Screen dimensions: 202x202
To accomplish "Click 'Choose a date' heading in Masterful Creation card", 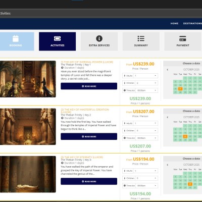I will [191, 111].
